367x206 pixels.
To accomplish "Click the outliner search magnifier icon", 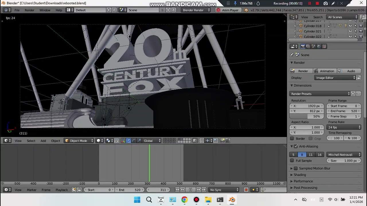I will pyautogui.click(x=363, y=17).
